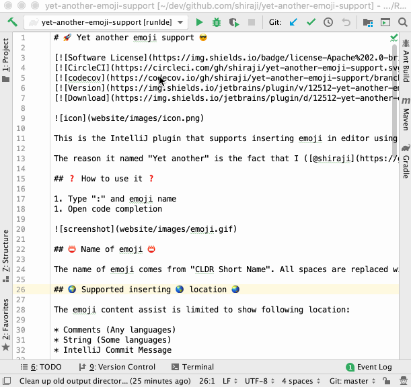Click the 'Open code completion' line

coord(108,209)
